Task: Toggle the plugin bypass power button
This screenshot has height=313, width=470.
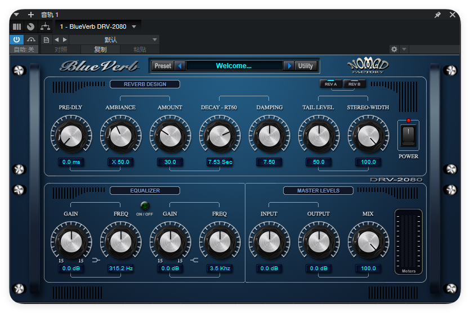Action: [x=16, y=39]
